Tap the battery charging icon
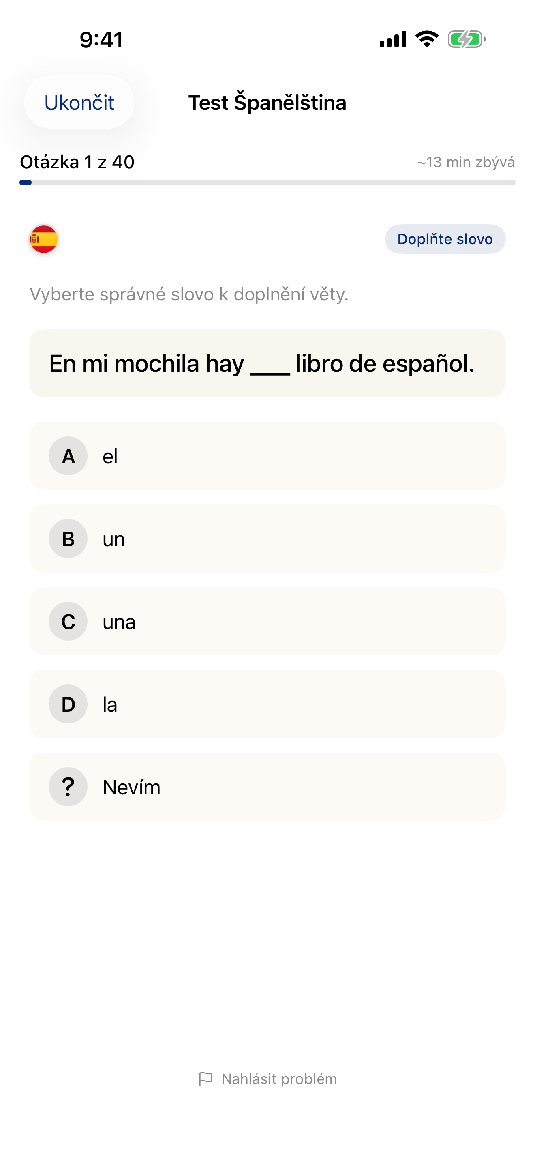 click(466, 39)
